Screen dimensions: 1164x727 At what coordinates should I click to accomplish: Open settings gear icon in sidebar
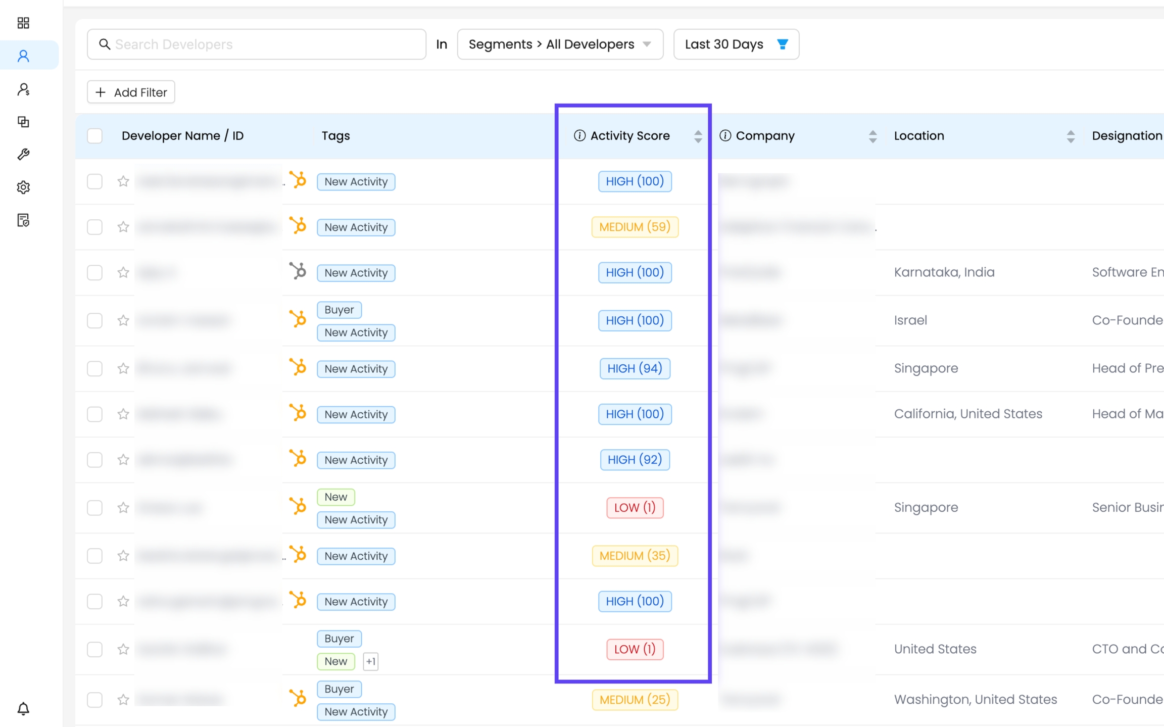[x=23, y=187]
